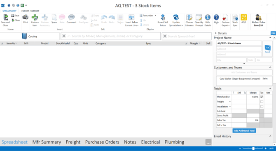Image resolution: width=276 pixels, height=151 pixels.
Task: Sort by the Margin column header
Action: coord(194,43)
